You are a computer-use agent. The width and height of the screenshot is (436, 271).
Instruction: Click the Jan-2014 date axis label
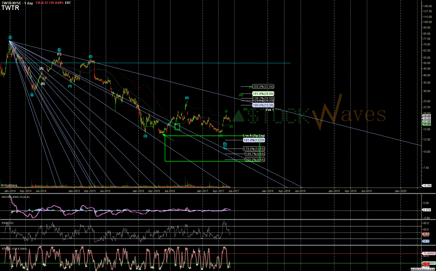[x=10, y=191]
